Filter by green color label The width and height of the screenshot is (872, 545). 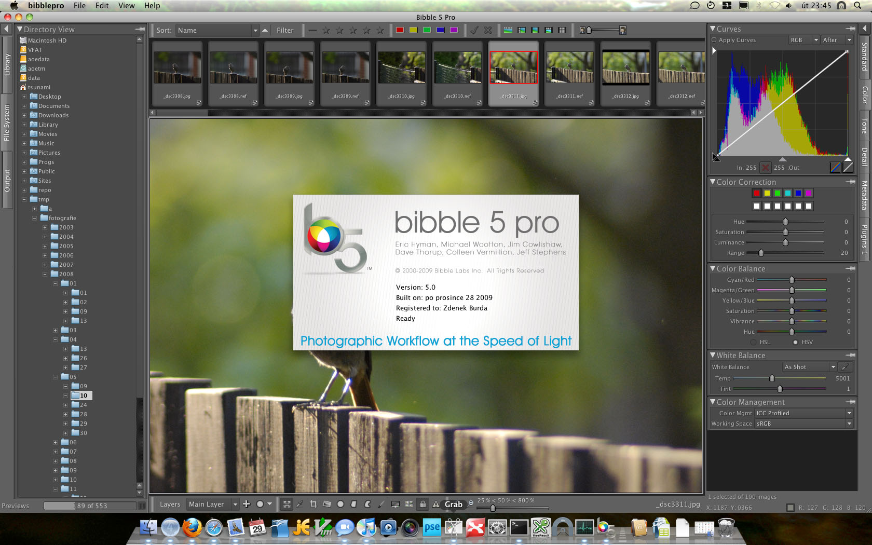427,30
